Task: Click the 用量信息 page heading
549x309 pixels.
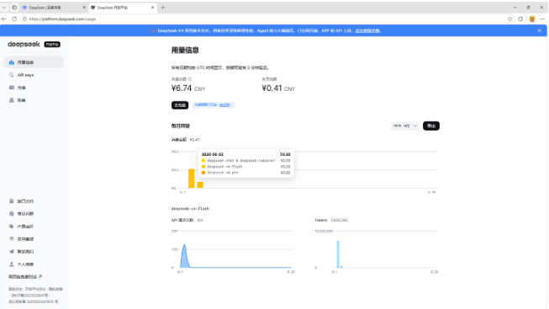Action: click(x=185, y=51)
